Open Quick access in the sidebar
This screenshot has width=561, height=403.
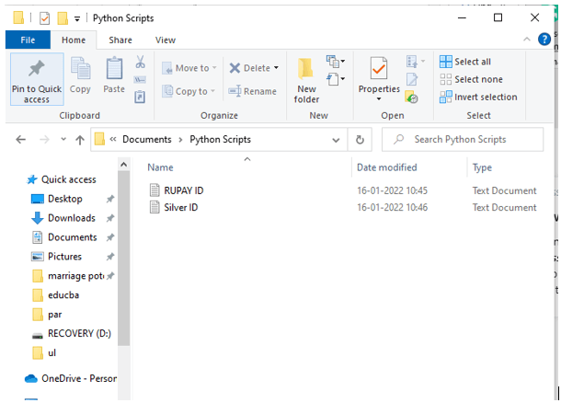click(62, 179)
